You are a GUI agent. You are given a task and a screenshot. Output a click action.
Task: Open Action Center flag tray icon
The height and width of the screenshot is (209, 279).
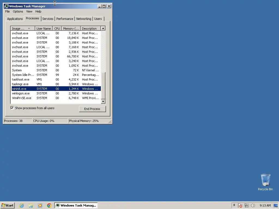(240, 205)
